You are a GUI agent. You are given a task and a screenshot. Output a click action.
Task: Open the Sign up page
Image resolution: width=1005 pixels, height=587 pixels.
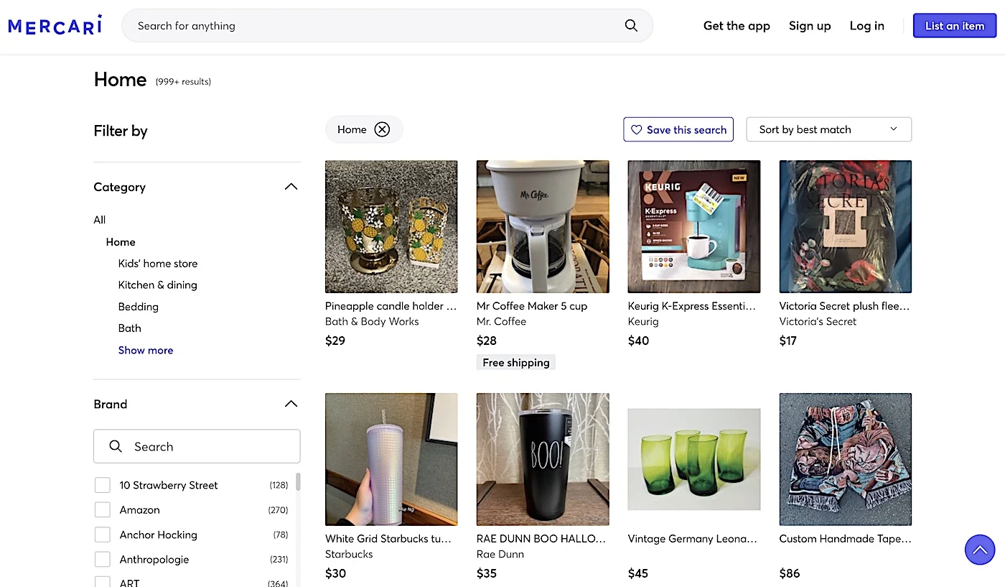click(x=810, y=26)
